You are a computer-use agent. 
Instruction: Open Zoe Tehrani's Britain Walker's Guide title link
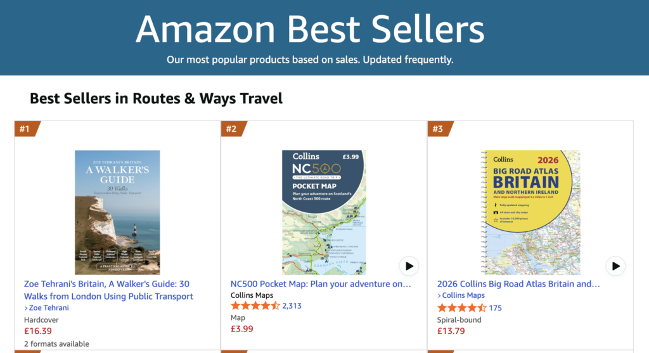click(x=108, y=290)
